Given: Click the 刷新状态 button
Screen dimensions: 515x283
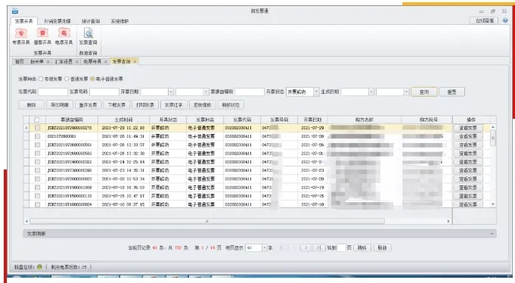Looking at the screenshot, I should point(231,105).
